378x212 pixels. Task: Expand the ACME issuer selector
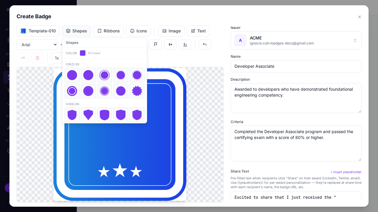coord(296,40)
